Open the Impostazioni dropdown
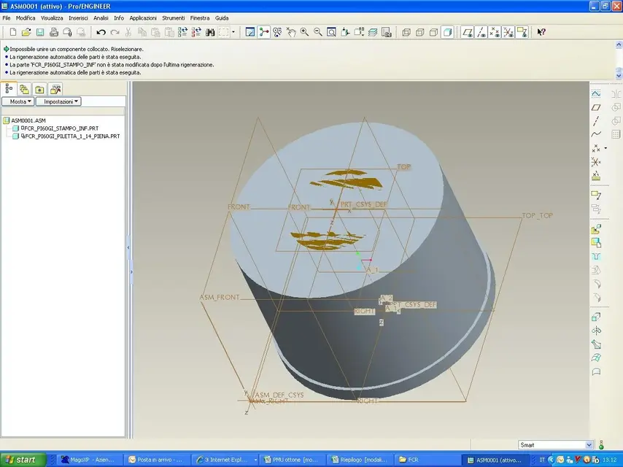The image size is (623, 467). tap(59, 101)
